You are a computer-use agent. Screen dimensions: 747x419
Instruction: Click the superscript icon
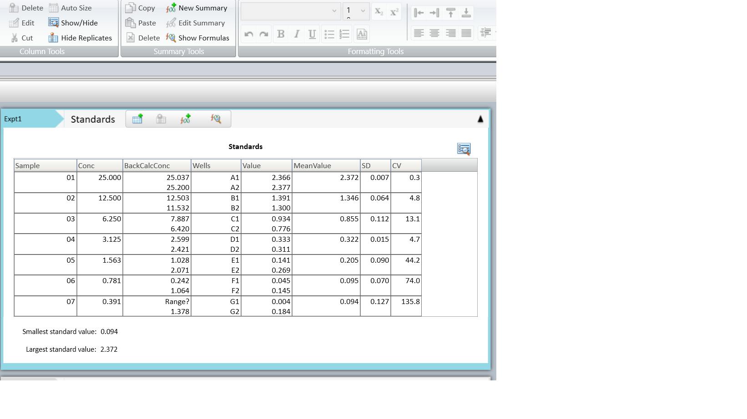(394, 11)
